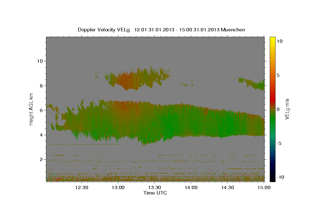327x218 pixels.
Task: Click the plot title 'Doppler Velocity VELg'
Action: point(104,30)
